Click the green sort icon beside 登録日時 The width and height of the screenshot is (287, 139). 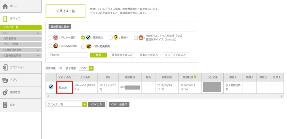(195, 77)
